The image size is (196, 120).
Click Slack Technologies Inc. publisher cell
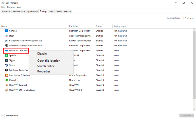pyautogui.click(x=80, y=36)
